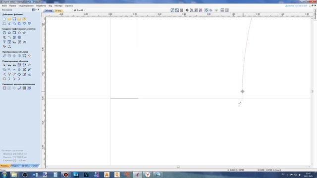The image size is (317, 178).
Task: Click the Undo arrow icon
Action: pos(24,23)
